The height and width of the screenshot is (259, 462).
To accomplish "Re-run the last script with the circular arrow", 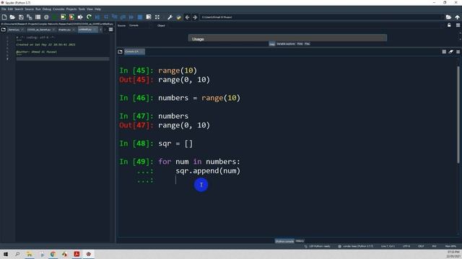I will [89, 17].
